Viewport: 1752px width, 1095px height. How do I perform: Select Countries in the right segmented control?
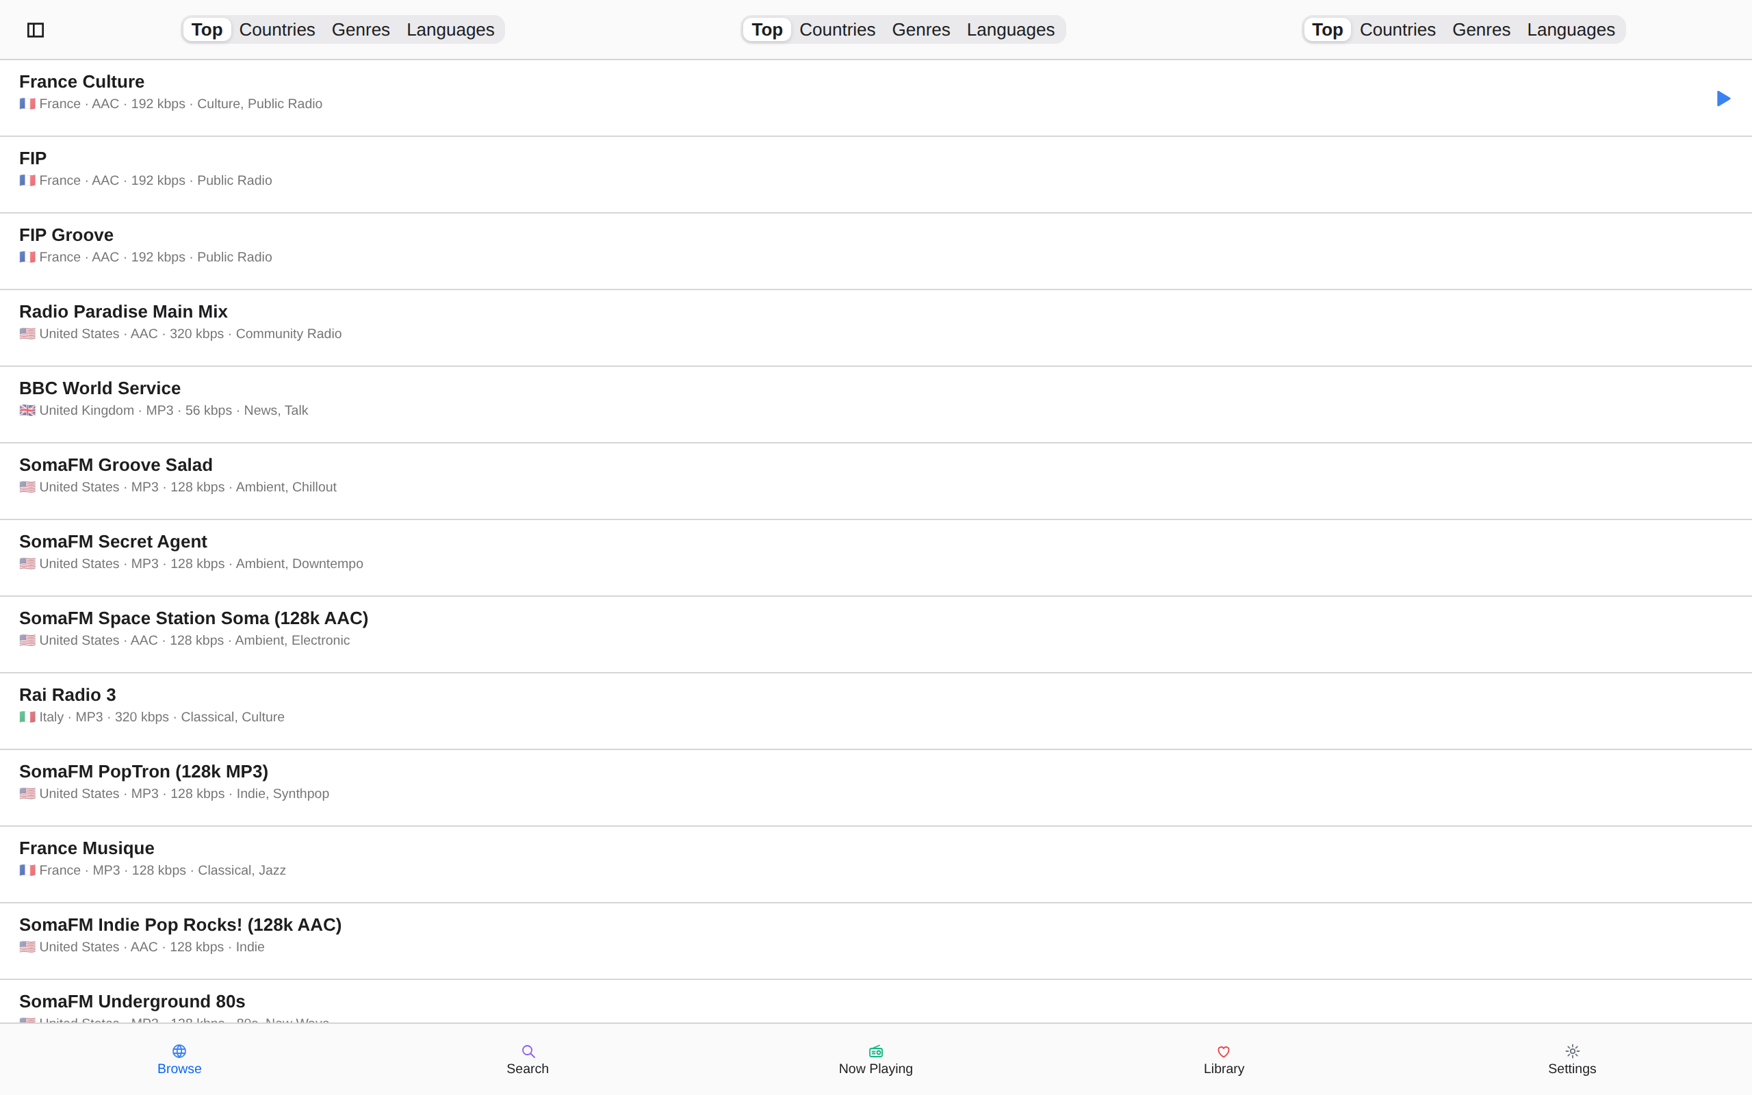coord(1398,29)
